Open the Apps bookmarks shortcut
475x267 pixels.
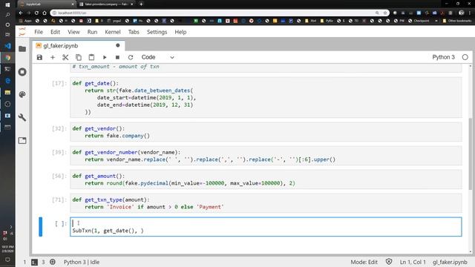click(x=25, y=21)
